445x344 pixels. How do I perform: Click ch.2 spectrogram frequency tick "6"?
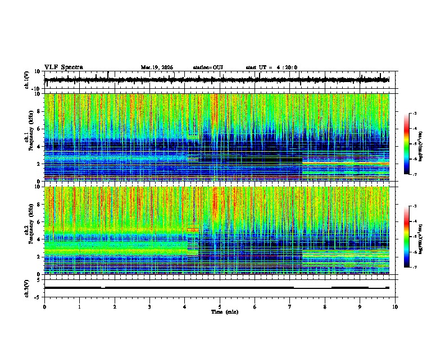click(39, 222)
